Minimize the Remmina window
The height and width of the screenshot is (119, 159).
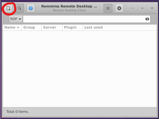[x=133, y=8]
